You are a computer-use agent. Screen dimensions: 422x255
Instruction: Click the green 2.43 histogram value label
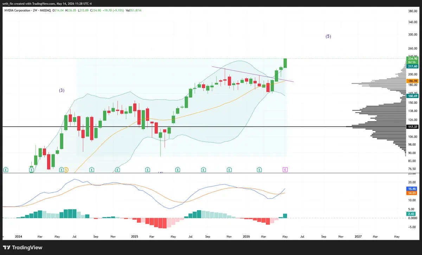pos(411,214)
